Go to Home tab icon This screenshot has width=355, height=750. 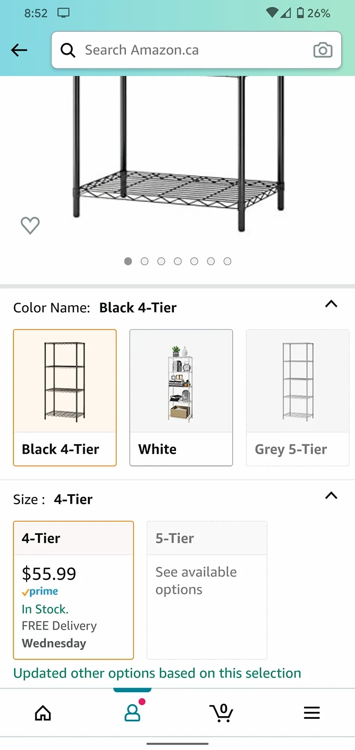(43, 712)
